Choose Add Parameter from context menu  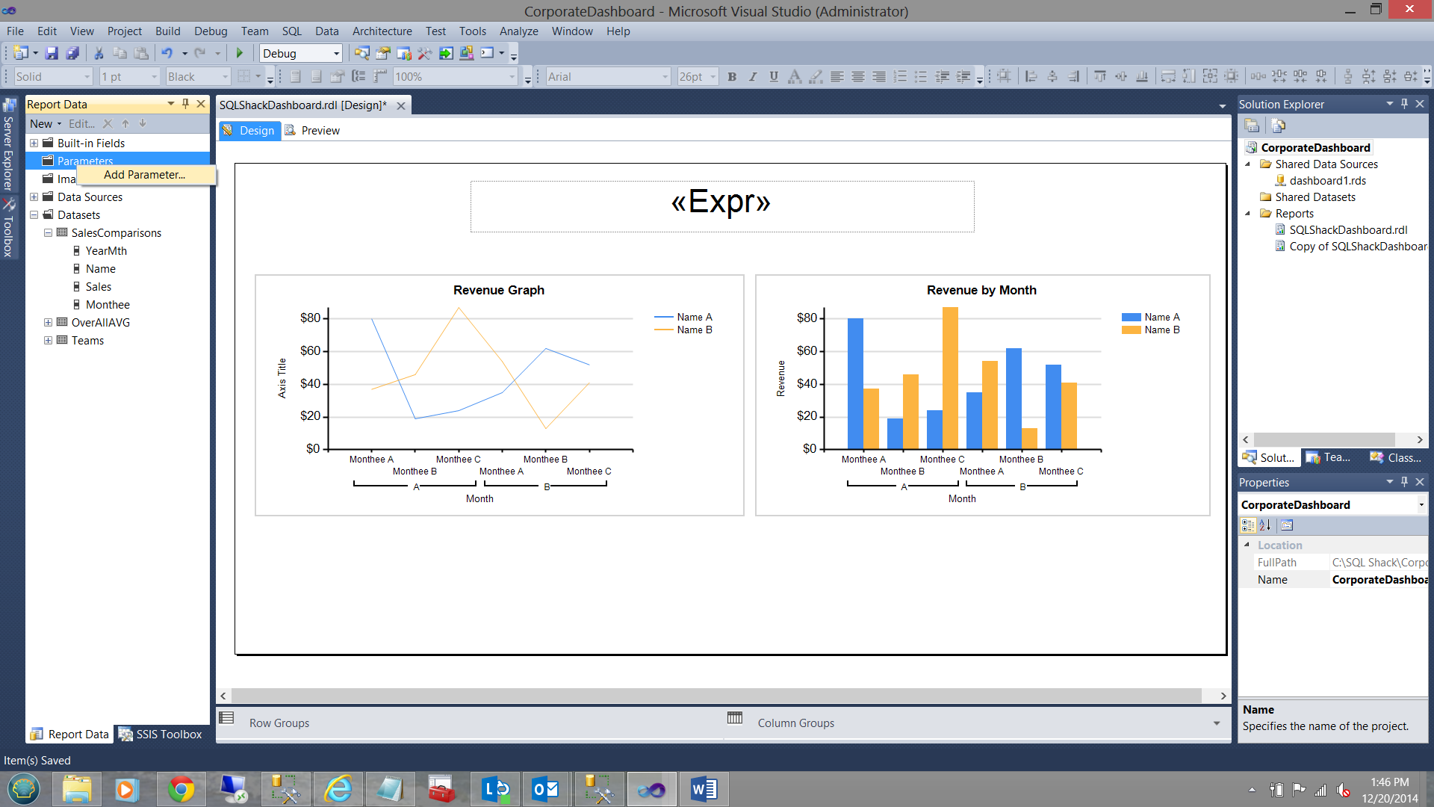[x=144, y=174]
